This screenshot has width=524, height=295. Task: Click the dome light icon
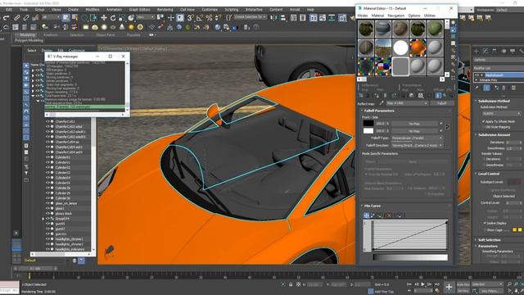(x=95, y=27)
